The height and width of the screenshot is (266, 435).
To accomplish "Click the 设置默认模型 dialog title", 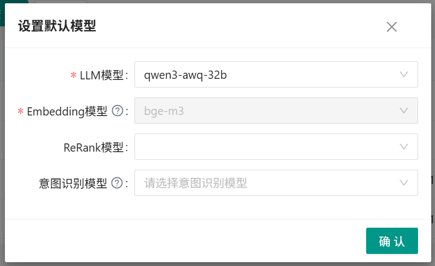I will tap(57, 26).
